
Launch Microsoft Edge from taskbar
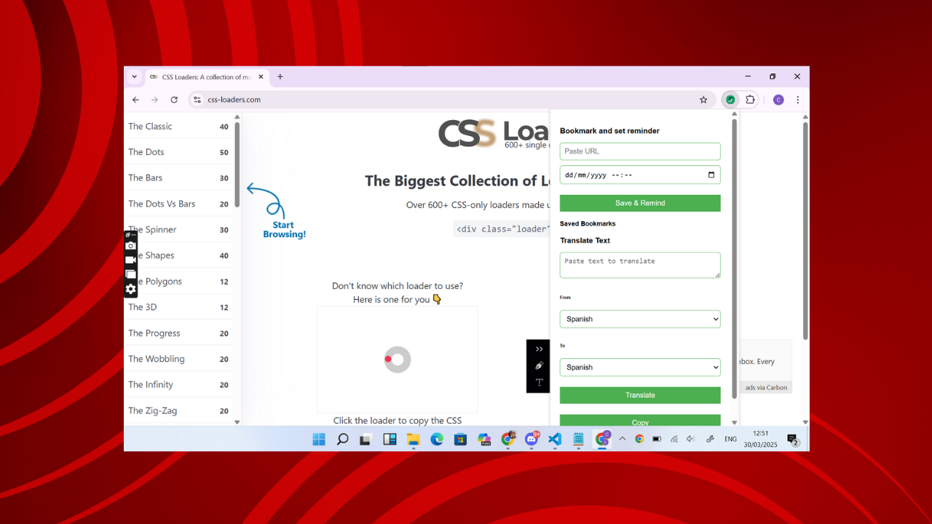[x=437, y=439]
